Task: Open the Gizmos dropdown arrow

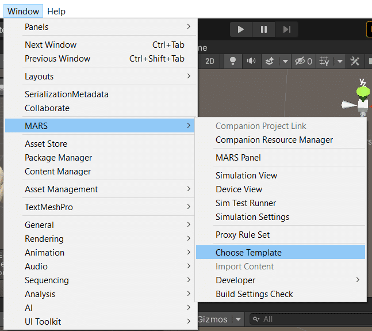Action: pos(238,319)
